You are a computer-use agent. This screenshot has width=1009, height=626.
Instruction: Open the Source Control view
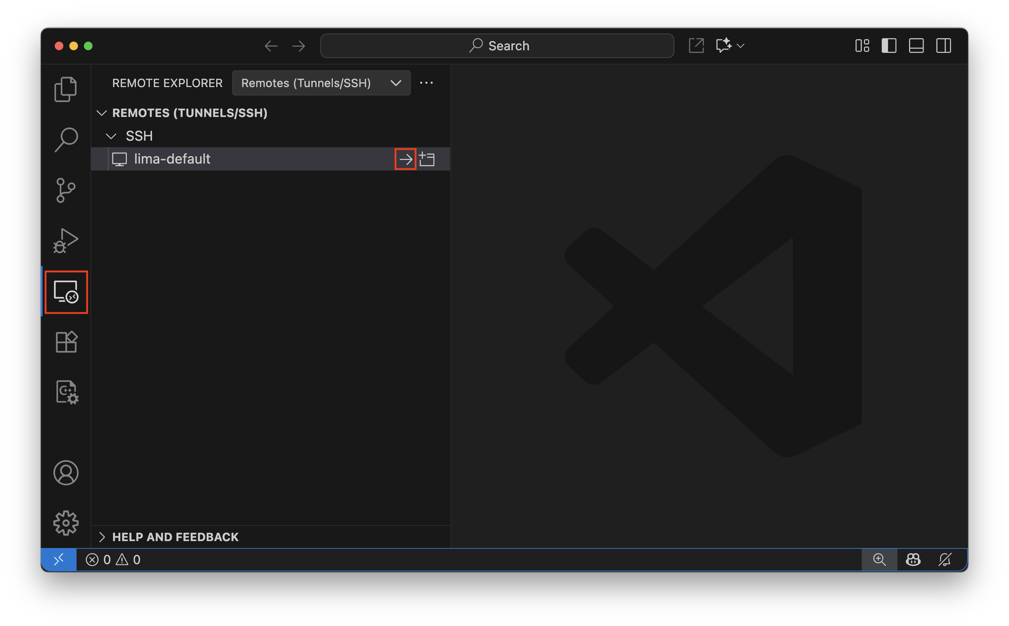(x=66, y=191)
